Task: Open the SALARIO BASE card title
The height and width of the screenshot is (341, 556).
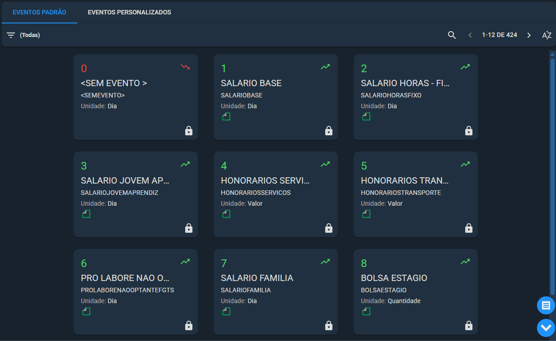Action: click(251, 83)
